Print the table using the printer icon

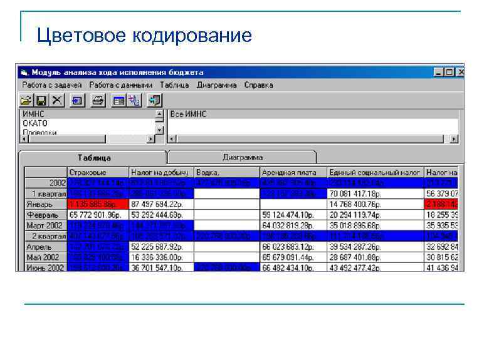(x=98, y=101)
